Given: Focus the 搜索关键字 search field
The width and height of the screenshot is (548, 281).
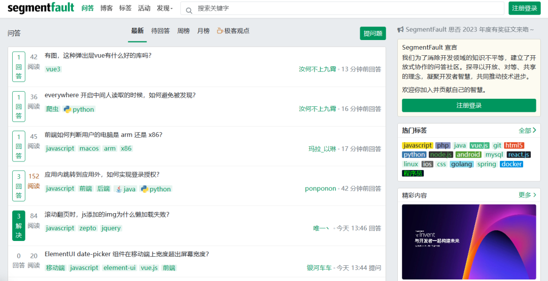Looking at the screenshot, I should click(x=342, y=9).
